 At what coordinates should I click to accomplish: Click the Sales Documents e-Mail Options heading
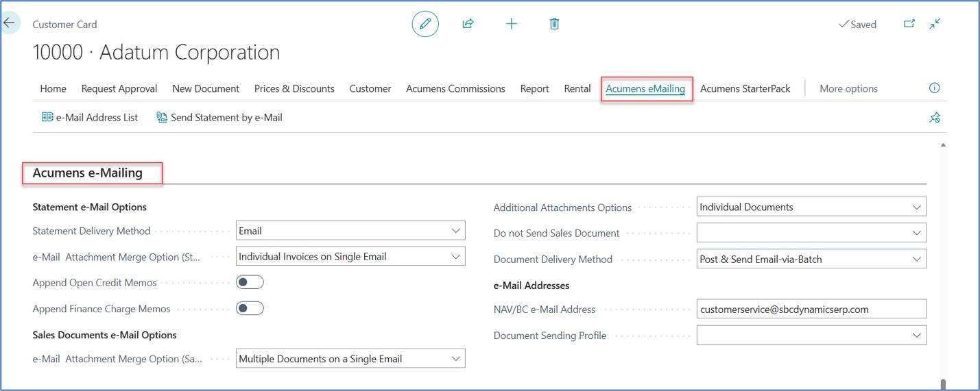105,335
